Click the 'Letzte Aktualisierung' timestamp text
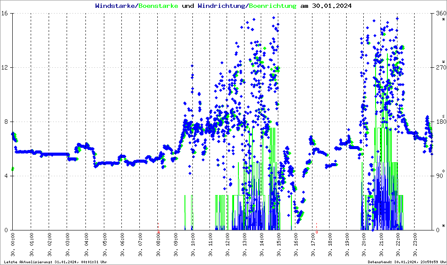The height and width of the screenshot is (265, 447). 56,262
